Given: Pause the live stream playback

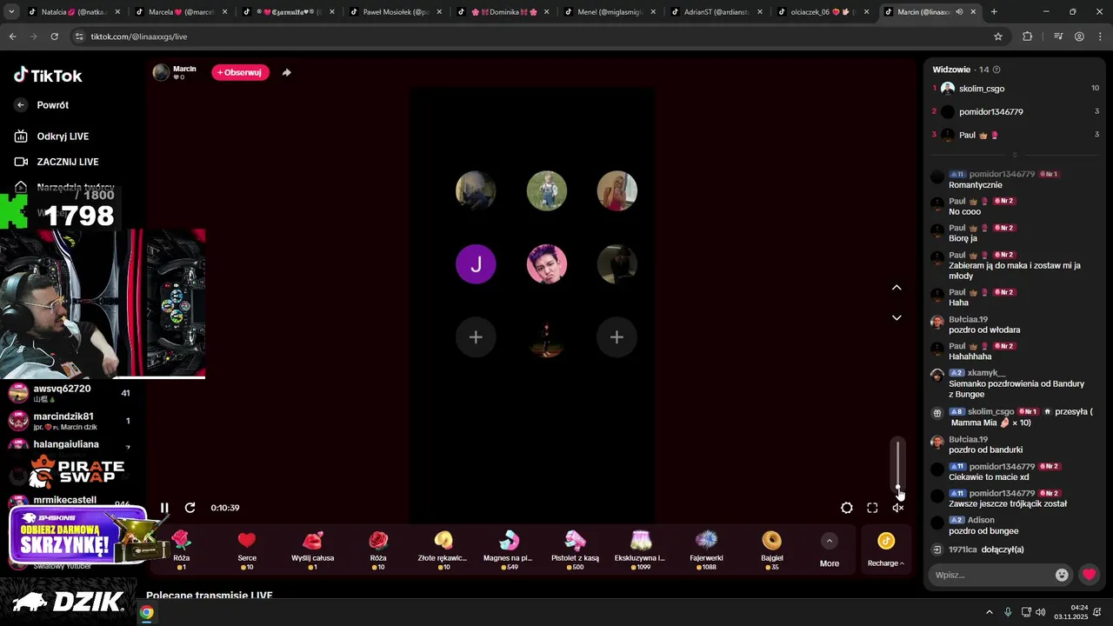Looking at the screenshot, I should point(164,508).
